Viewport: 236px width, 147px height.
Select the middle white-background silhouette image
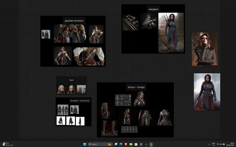pos(70,121)
